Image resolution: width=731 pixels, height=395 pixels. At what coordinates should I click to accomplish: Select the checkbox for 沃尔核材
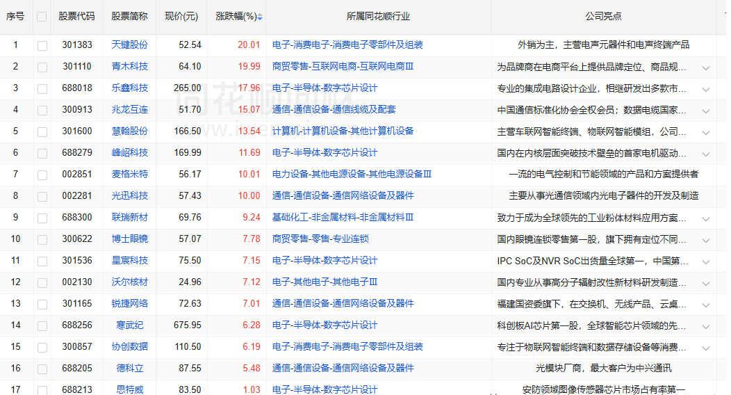click(x=42, y=283)
